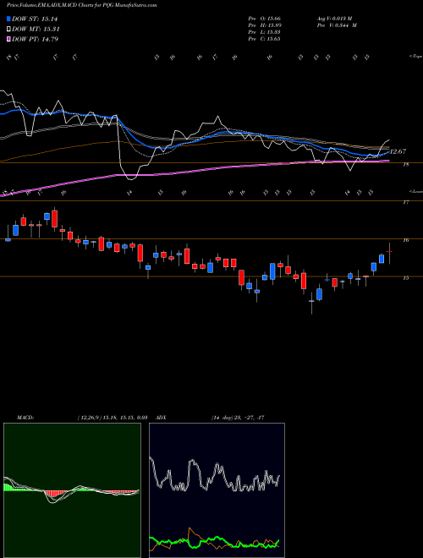Image resolution: width=423 pixels, height=558 pixels.
Task: Open the green MACD indicator chart
Action: 72,490
